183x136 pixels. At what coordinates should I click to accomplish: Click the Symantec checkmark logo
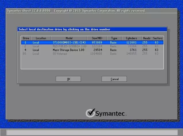pyautogui.click(x=91, y=113)
